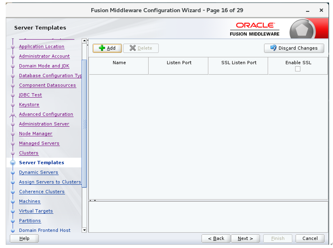Go to the JDBC Test step
The height and width of the screenshot is (248, 333).
pos(31,95)
